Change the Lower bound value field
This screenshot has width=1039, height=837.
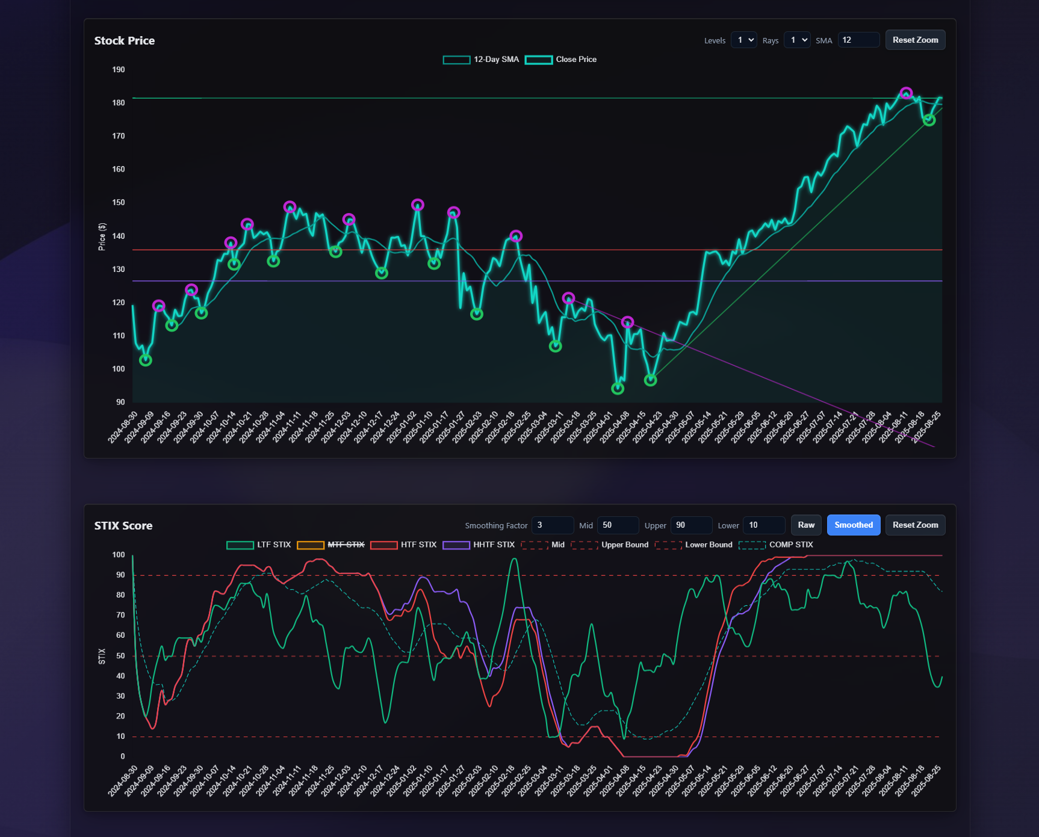click(x=764, y=525)
